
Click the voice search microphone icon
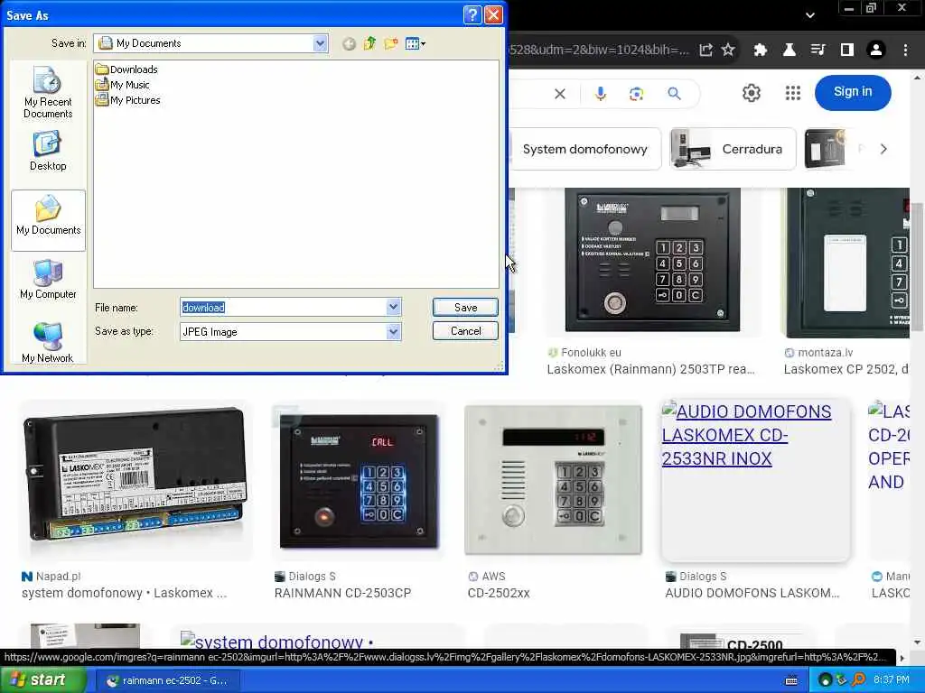pyautogui.click(x=600, y=94)
